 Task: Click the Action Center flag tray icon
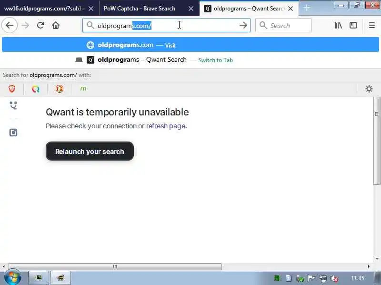311,278
